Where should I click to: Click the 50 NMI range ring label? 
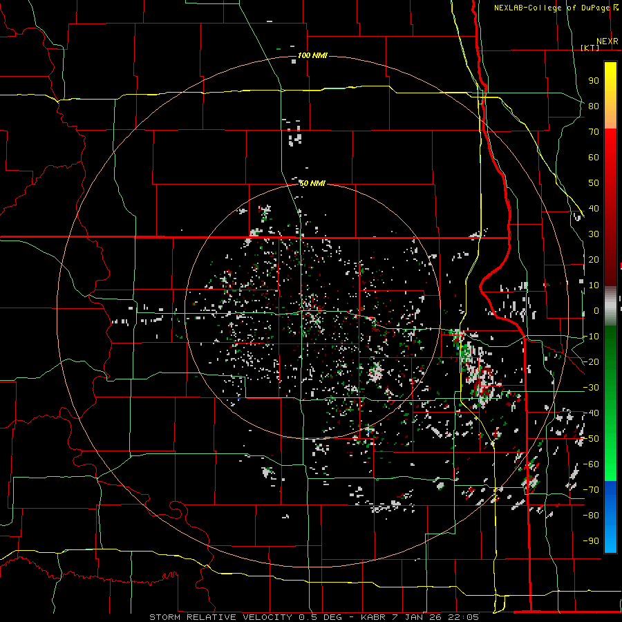(x=312, y=183)
